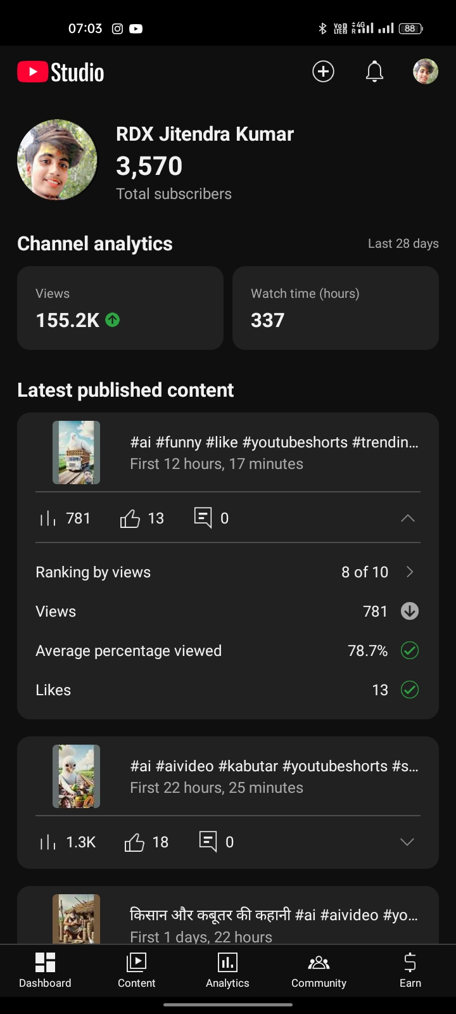Tap the likes thumbs-up icon showing 13
Image resolution: width=456 pixels, height=1014 pixels.
130,519
